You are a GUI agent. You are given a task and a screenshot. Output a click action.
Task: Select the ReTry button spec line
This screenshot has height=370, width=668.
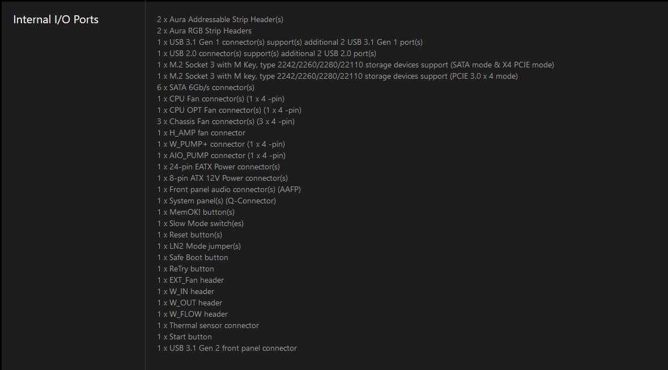coord(185,269)
